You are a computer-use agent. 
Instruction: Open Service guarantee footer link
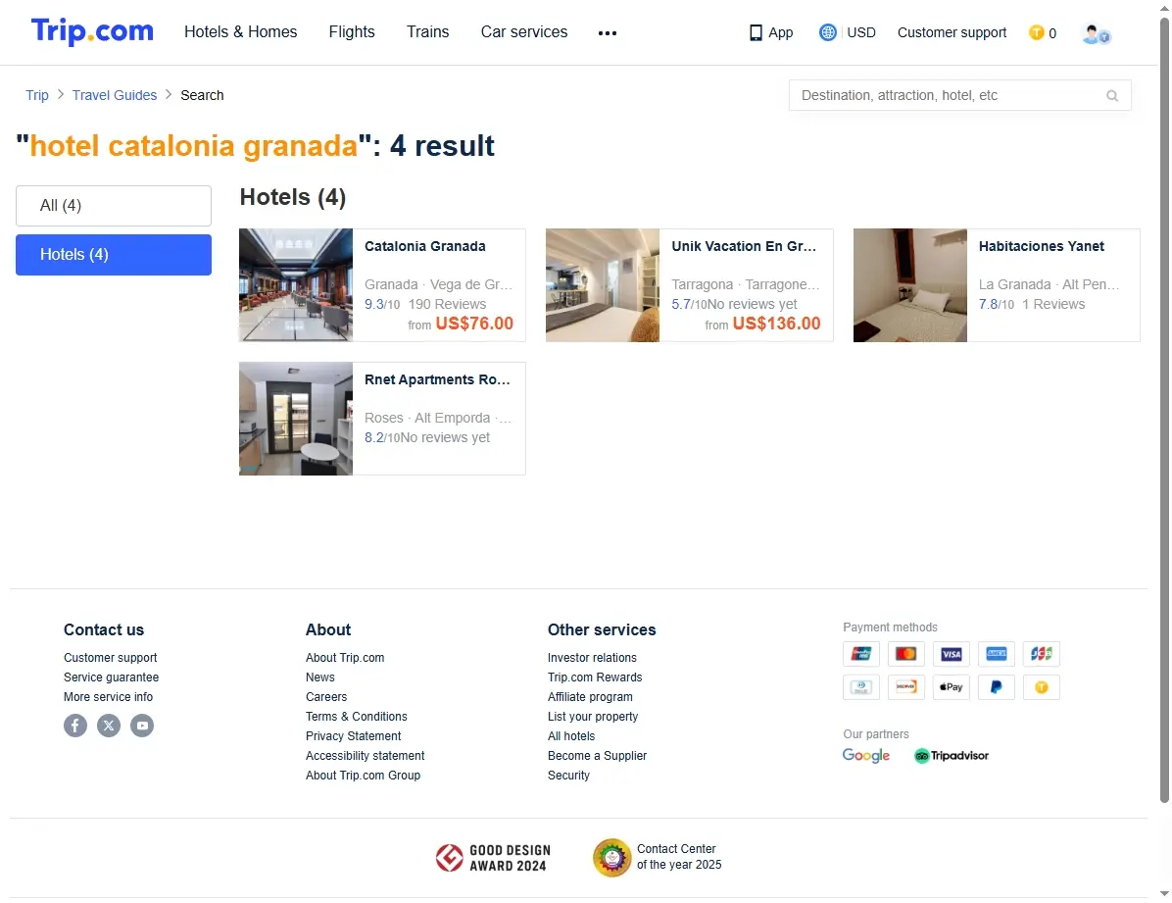coord(111,677)
